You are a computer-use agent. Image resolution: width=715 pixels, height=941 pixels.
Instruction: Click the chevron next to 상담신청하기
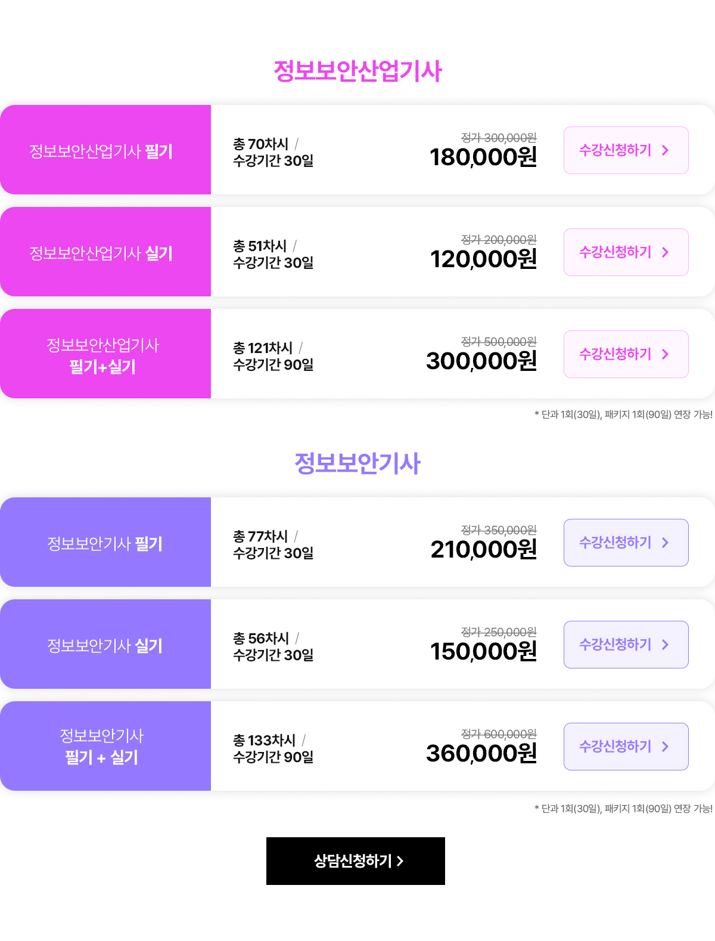(400, 861)
